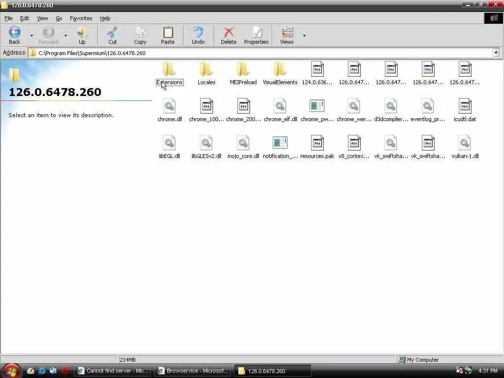
Task: Expand the toolbar overflow arrow beside Views
Action: point(304,35)
